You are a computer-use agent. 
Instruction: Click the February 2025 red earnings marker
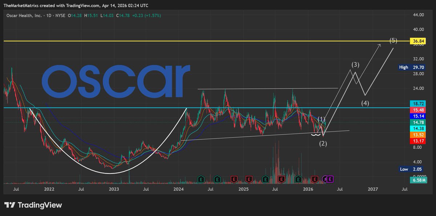(249, 179)
